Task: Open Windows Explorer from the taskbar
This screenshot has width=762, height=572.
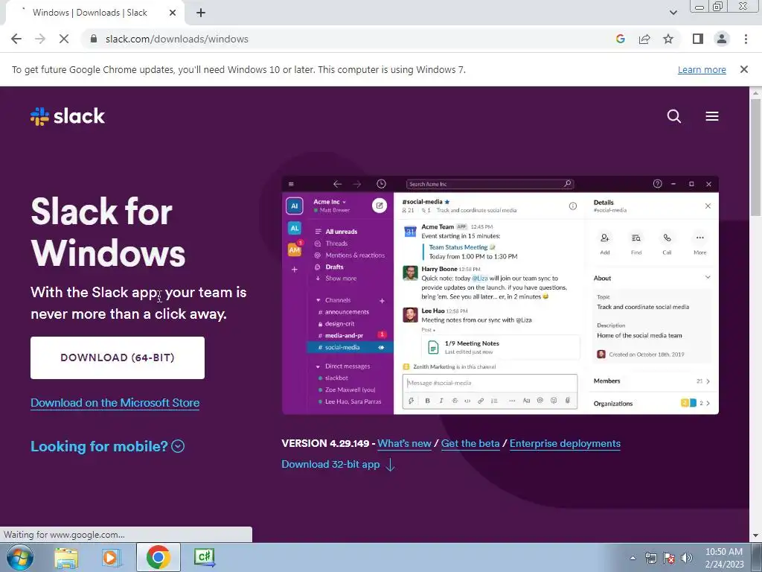Action: [66, 557]
